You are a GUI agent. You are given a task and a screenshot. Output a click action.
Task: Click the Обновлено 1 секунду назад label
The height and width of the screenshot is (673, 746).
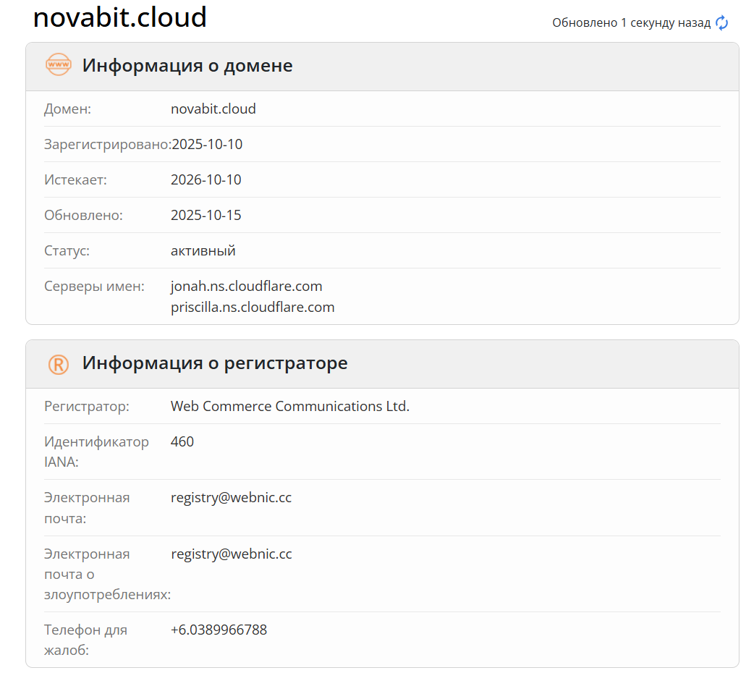point(630,22)
